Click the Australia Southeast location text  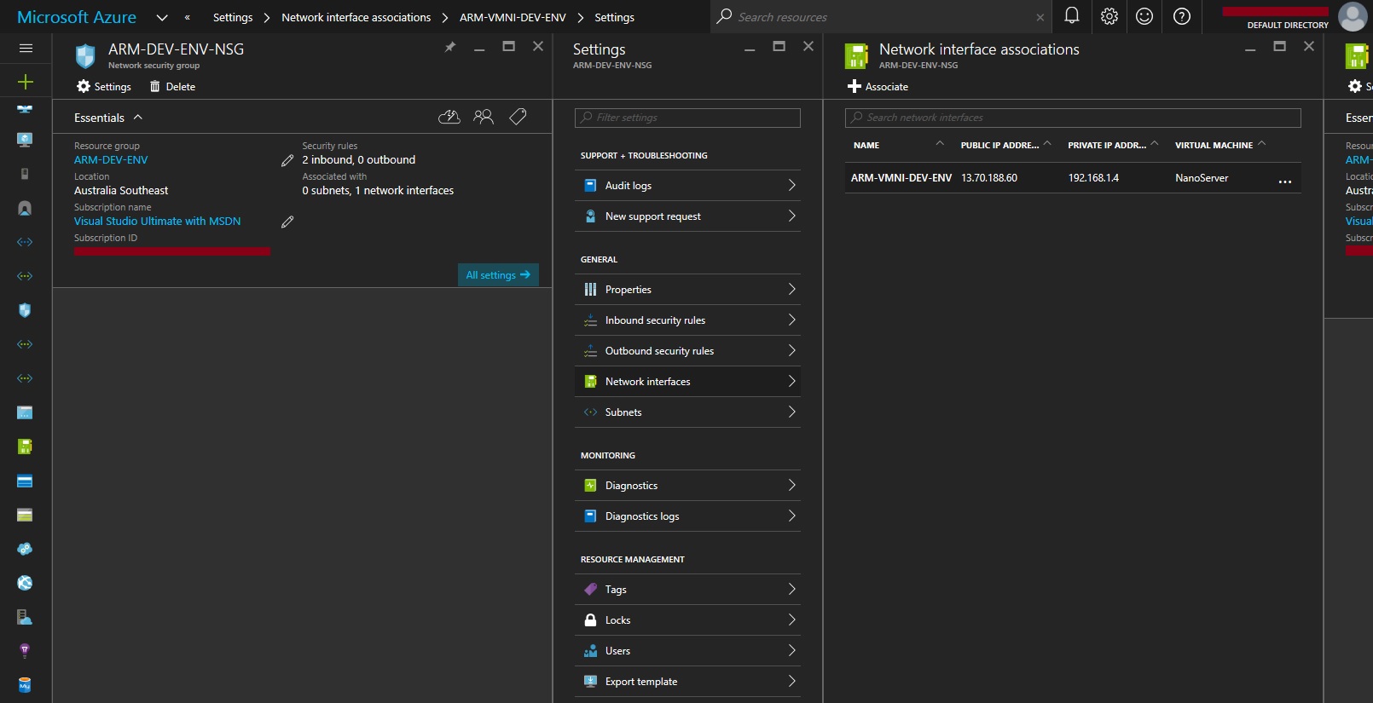[x=121, y=191]
